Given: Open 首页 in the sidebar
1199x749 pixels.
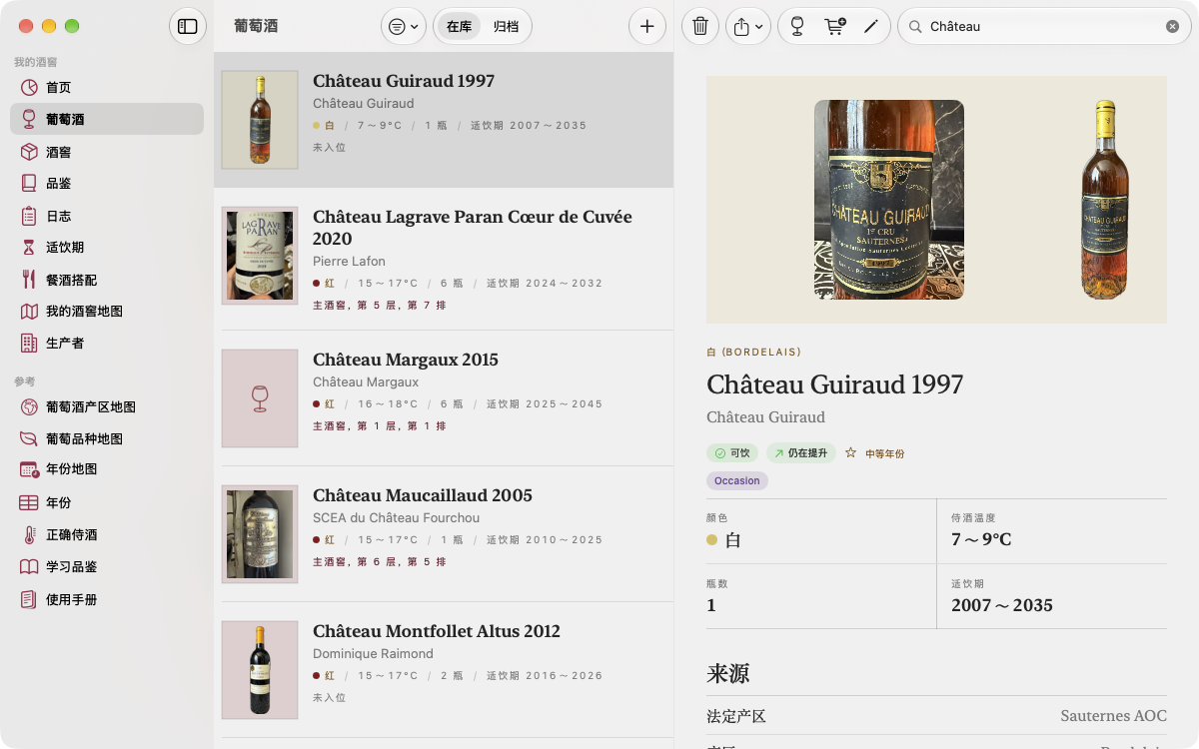Looking at the screenshot, I should 107,87.
